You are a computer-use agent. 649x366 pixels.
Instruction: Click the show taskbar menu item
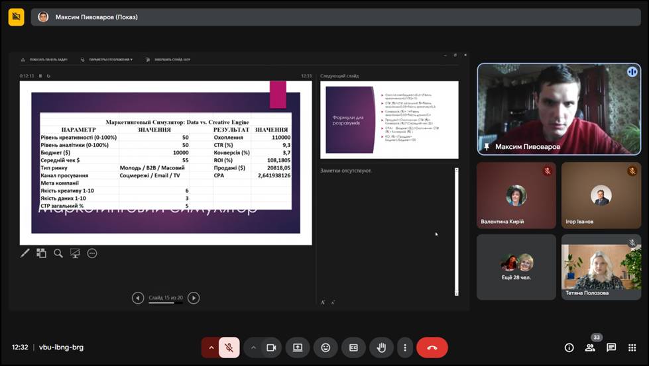(48, 60)
